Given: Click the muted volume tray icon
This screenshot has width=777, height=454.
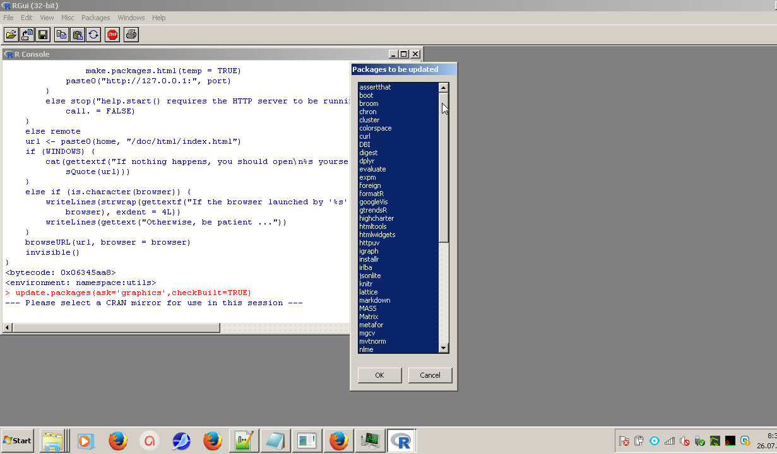Looking at the screenshot, I should pos(685,441).
